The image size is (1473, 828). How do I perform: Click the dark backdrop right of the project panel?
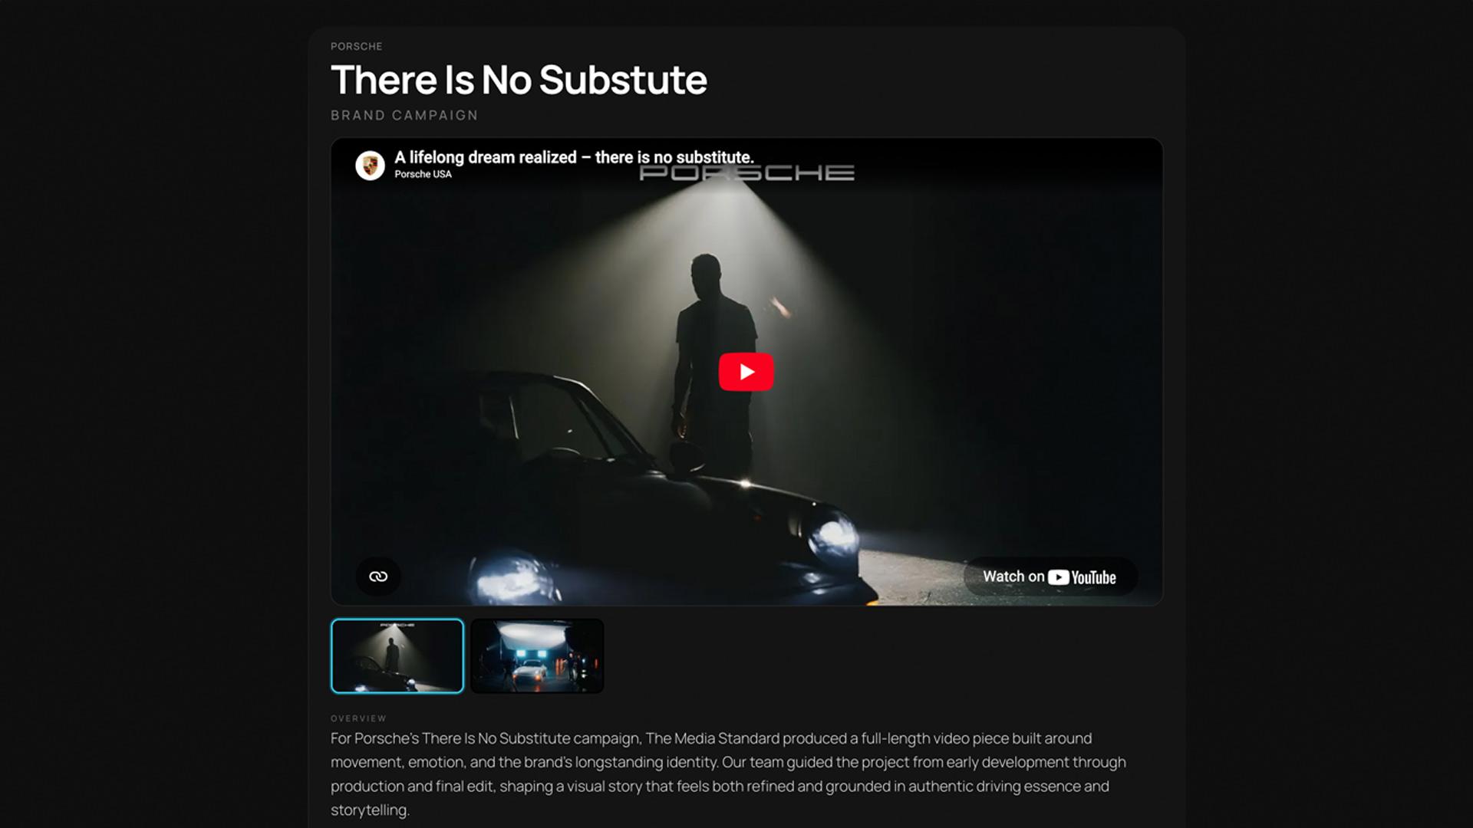coord(1329,414)
